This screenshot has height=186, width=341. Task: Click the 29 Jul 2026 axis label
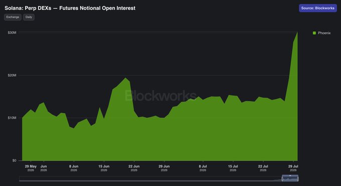pos(293,168)
